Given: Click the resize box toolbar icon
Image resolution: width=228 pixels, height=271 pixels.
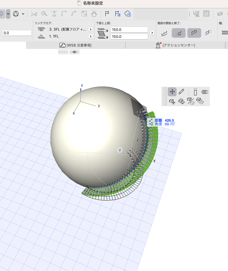Looking at the screenshot, I should pos(84,14).
